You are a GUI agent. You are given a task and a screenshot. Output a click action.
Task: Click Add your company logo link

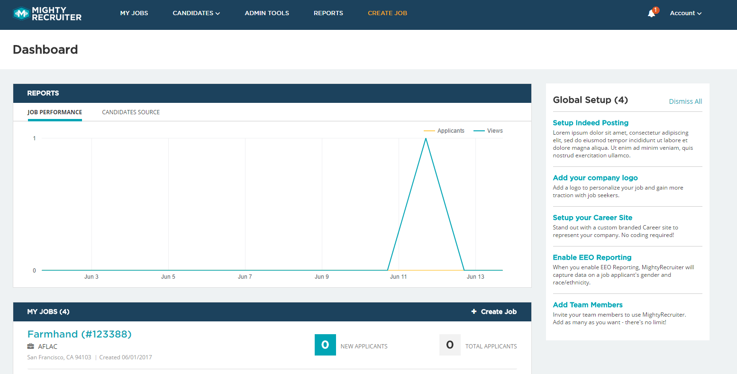click(595, 178)
